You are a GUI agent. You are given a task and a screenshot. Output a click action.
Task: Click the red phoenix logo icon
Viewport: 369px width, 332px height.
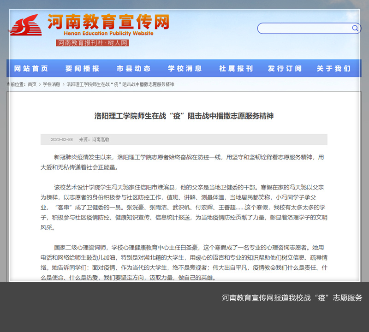(x=26, y=26)
